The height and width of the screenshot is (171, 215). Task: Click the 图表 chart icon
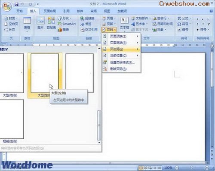click(x=63, y=30)
